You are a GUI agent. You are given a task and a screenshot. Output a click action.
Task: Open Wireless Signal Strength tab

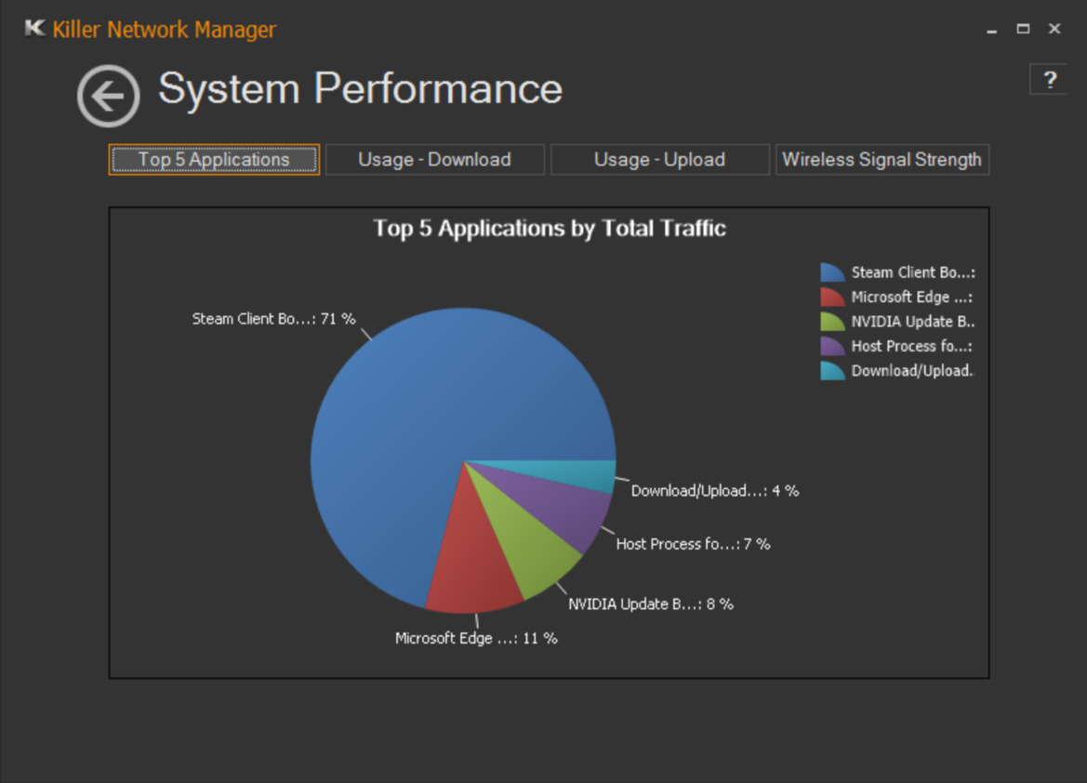[x=882, y=160]
